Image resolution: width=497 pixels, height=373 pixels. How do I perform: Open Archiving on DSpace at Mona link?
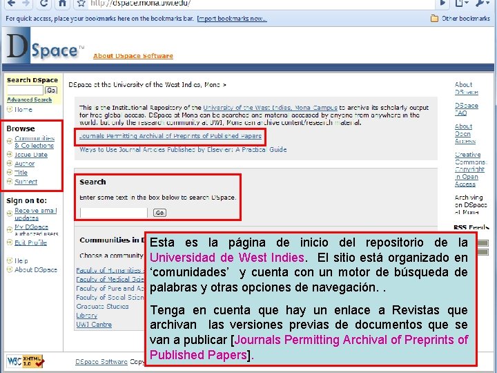click(x=470, y=205)
